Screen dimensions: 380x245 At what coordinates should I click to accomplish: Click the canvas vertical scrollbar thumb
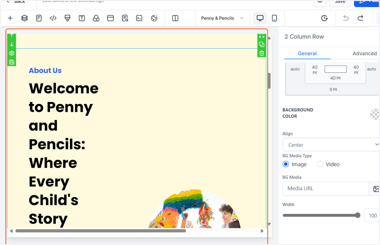click(269, 81)
